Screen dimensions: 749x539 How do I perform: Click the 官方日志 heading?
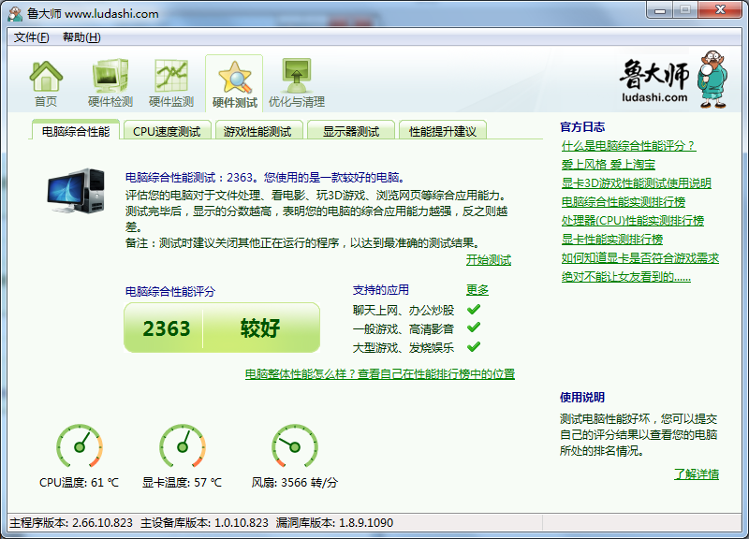pos(582,127)
